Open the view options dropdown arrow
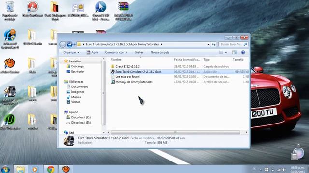 (226, 52)
